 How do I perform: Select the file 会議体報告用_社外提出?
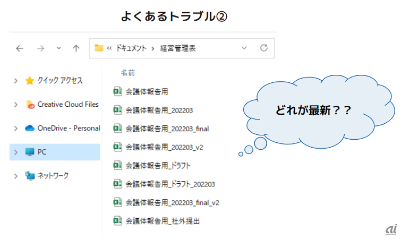163,221
